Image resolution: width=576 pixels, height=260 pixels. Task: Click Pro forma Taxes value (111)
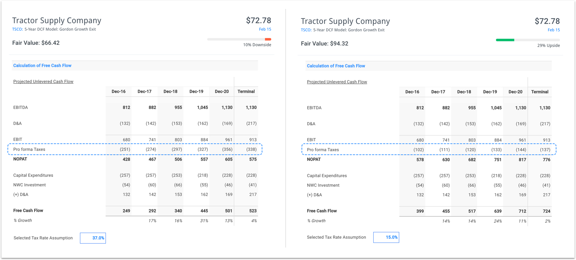pyautogui.click(x=444, y=150)
